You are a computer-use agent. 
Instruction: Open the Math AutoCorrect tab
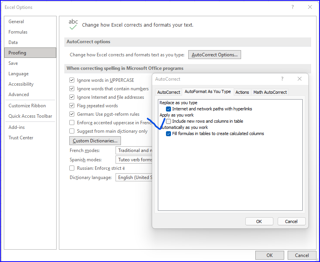tap(270, 92)
